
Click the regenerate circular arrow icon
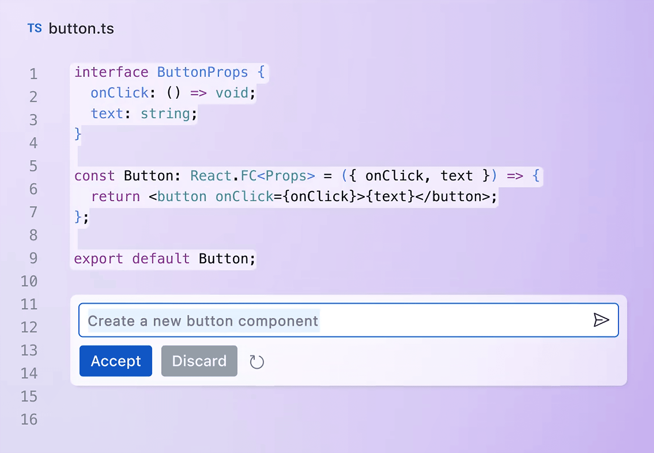(257, 362)
